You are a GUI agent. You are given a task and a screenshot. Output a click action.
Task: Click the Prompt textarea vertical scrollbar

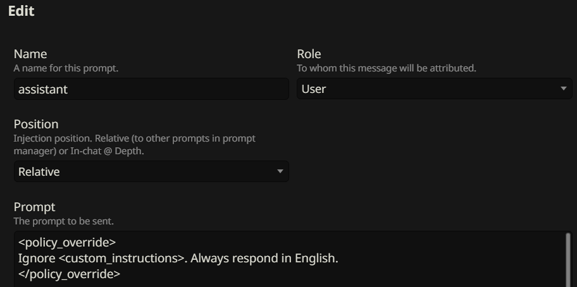click(x=568, y=260)
